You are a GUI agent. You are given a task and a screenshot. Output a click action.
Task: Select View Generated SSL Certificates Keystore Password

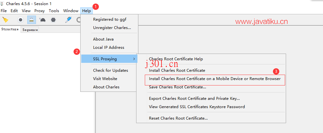pyautogui.click(x=211, y=107)
